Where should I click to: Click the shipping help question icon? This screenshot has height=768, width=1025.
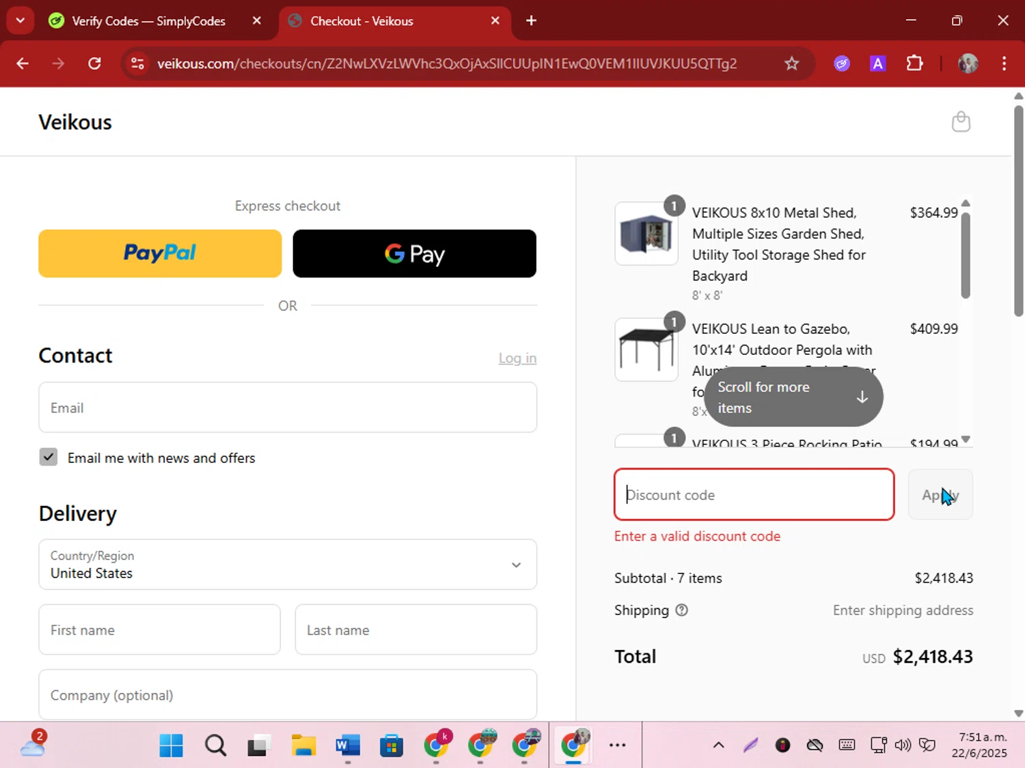pos(681,610)
